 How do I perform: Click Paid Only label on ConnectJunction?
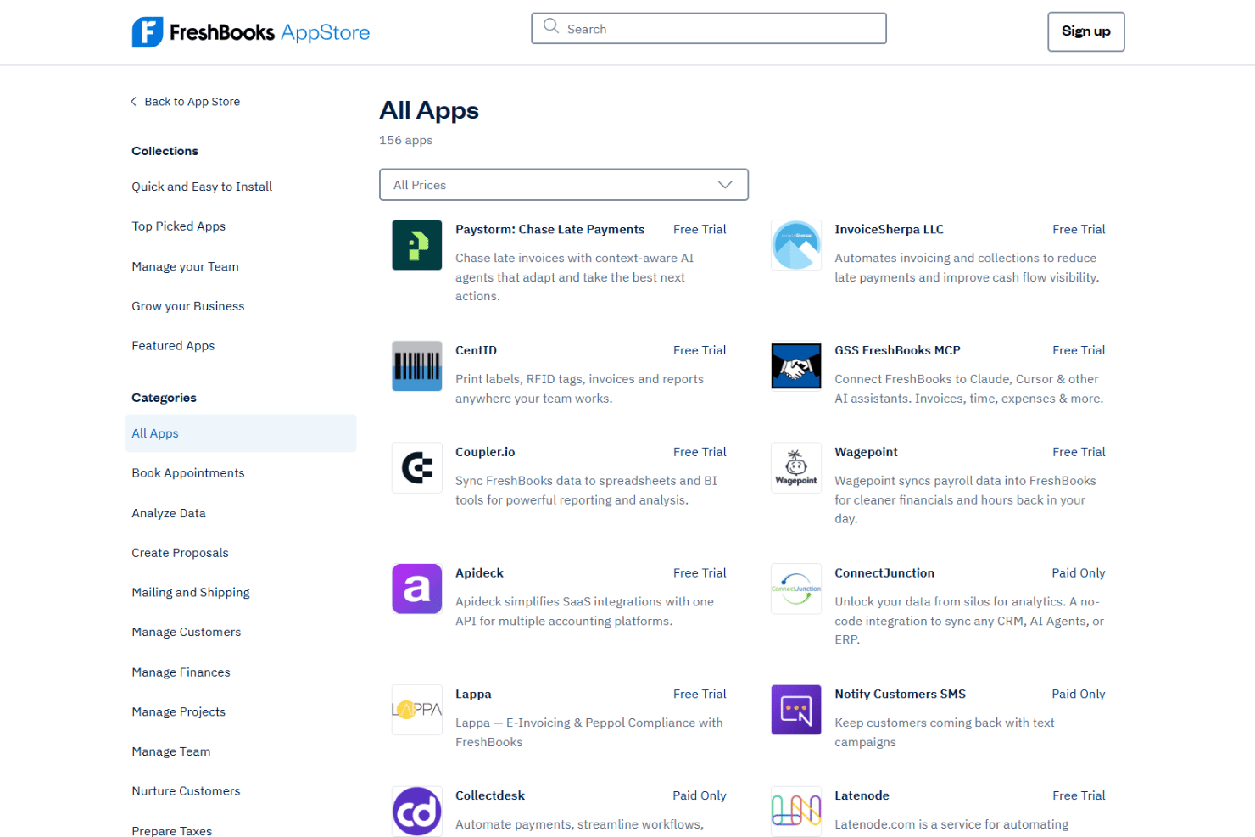point(1079,573)
